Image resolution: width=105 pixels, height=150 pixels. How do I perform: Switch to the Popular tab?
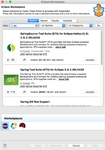(x=55, y=21)
